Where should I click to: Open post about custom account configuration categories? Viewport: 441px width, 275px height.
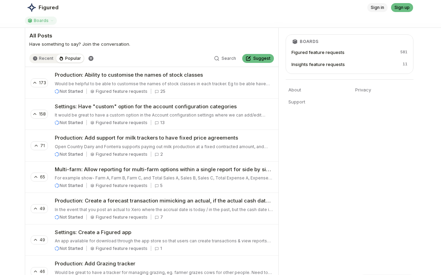146,107
